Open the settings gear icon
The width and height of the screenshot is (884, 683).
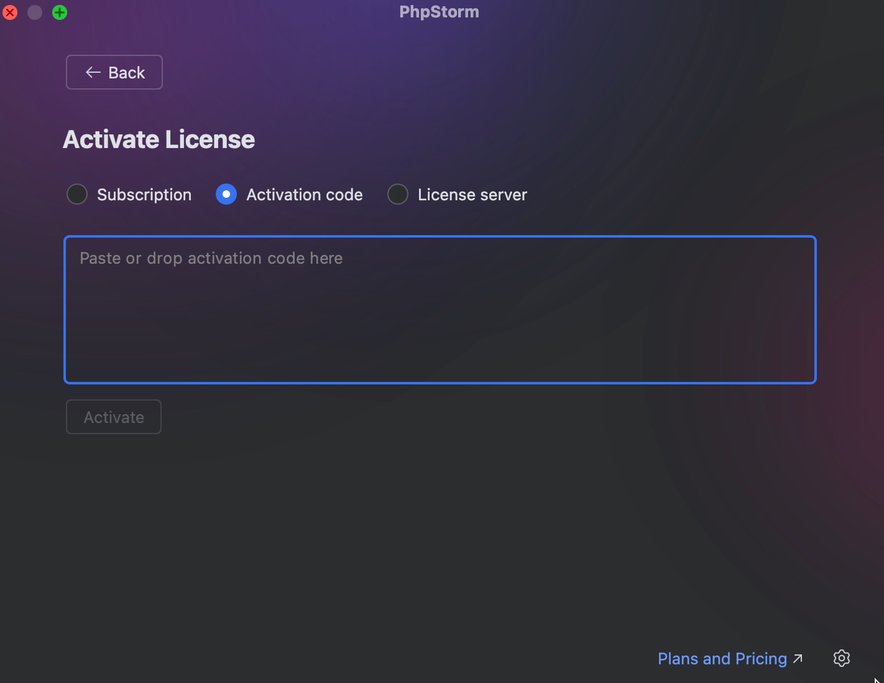(841, 658)
